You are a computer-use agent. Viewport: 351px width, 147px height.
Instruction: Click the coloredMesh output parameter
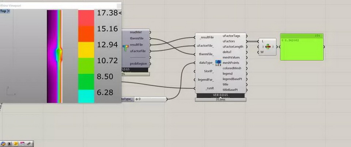pyautogui.click(x=232, y=68)
